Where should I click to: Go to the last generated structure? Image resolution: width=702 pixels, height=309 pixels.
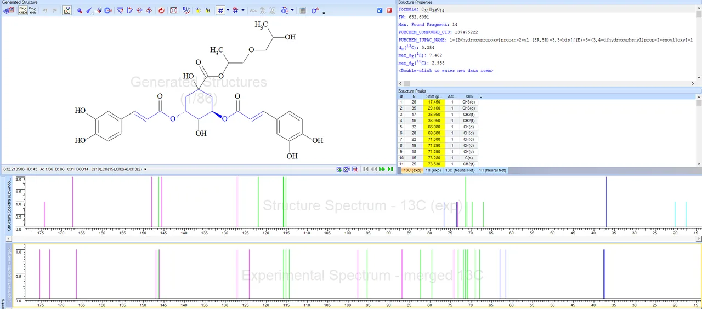(x=390, y=169)
